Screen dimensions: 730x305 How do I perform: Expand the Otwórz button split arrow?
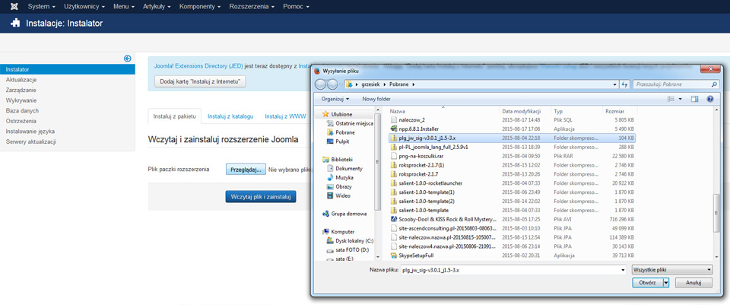666,283
